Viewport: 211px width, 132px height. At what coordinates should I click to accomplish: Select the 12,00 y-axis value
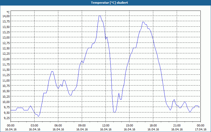tap(6, 59)
